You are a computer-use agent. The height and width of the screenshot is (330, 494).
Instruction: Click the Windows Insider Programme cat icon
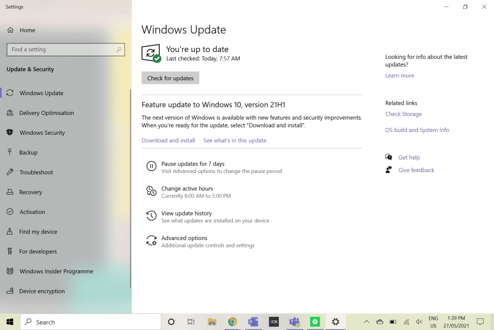(x=10, y=271)
